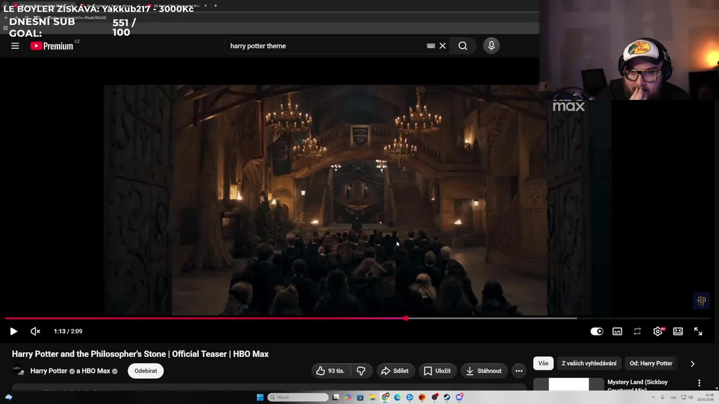
Task: Click the 'harry potter theme' search field
Action: 326,46
